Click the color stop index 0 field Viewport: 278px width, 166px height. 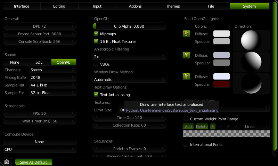[x=229, y=127]
